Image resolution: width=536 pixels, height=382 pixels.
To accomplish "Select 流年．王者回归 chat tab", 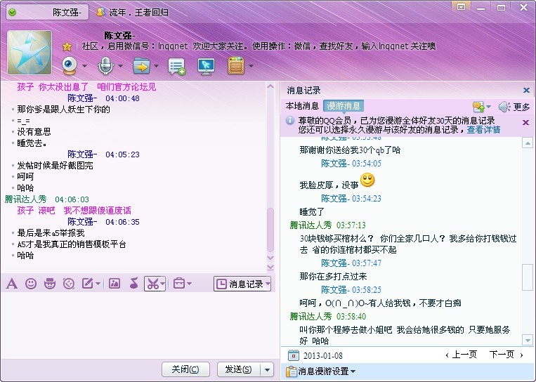I will point(133,13).
